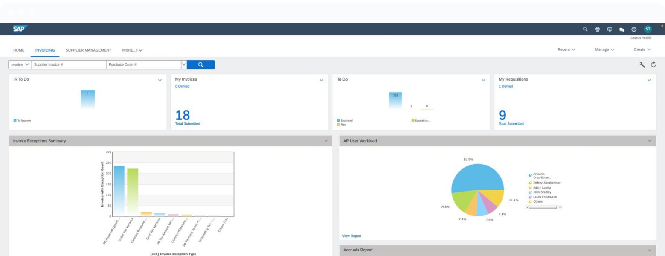Image resolution: width=665 pixels, height=256 pixels.
Task: Click the Jeffrey Abrahamson legend swatch
Action: [x=530, y=183]
